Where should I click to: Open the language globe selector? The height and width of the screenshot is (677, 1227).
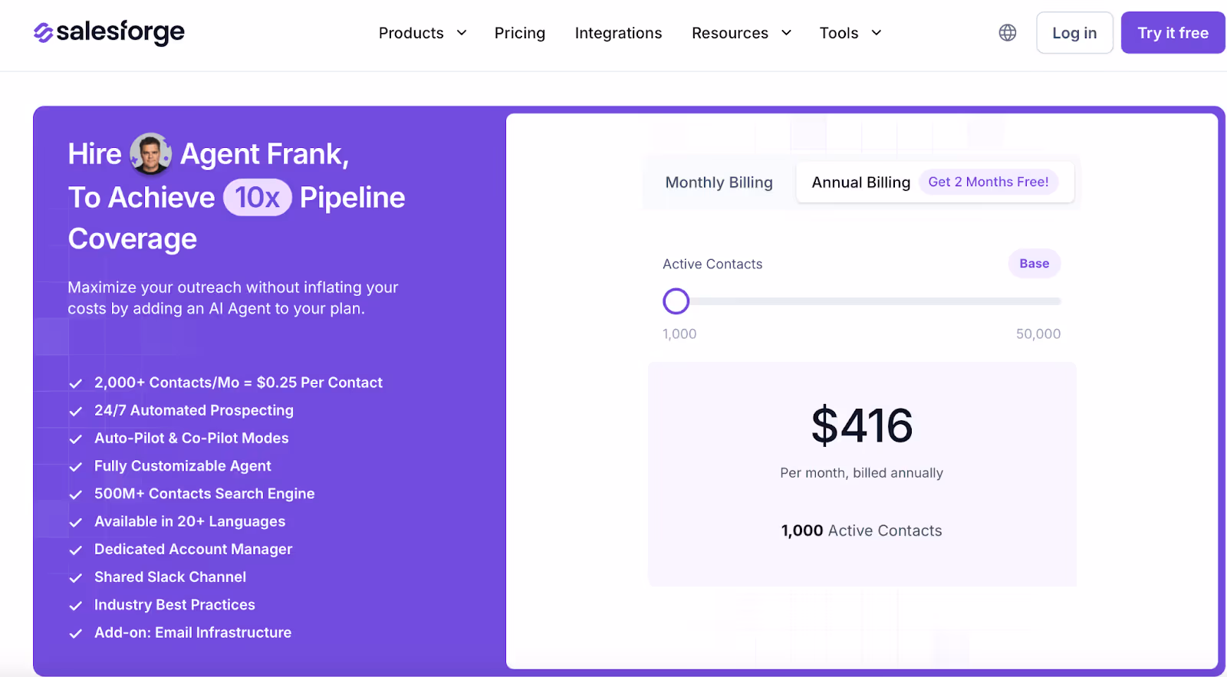click(x=1007, y=33)
